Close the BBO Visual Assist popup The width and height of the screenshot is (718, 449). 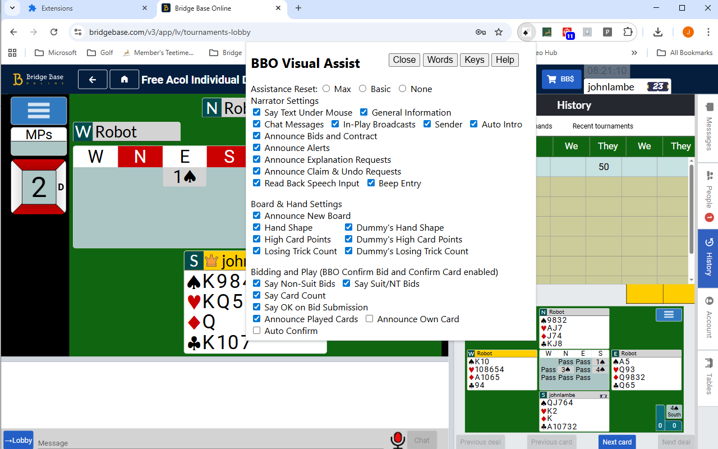point(404,60)
